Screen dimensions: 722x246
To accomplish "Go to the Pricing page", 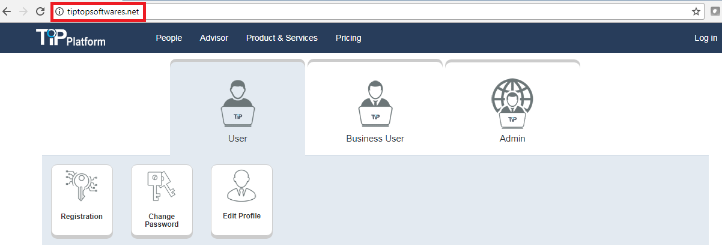I will click(348, 38).
